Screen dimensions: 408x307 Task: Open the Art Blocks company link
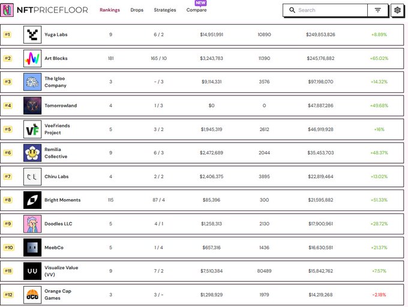pos(56,58)
